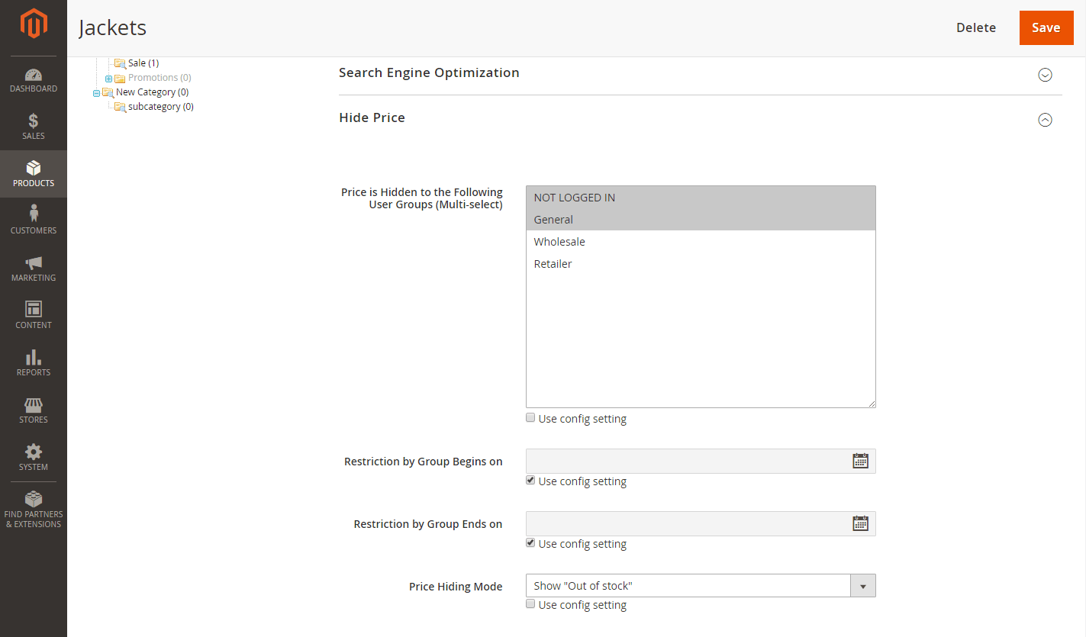Click the Magento logo icon
The width and height of the screenshot is (1086, 637).
(34, 24)
